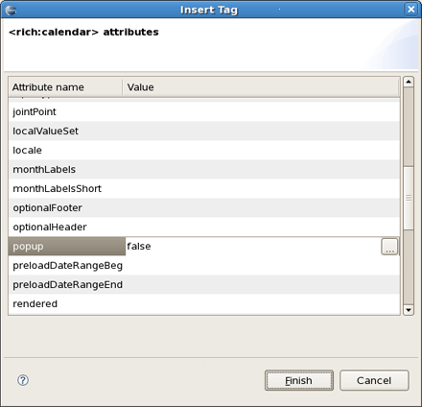Viewport: 422px width, 407px height.
Task: Click the Cancel button
Action: point(374,380)
